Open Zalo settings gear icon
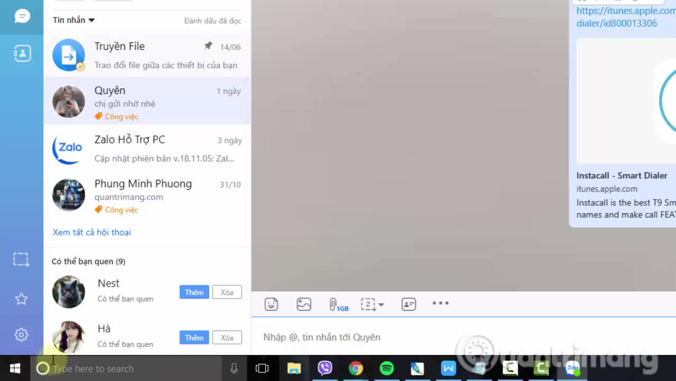The image size is (676, 381). point(21,334)
